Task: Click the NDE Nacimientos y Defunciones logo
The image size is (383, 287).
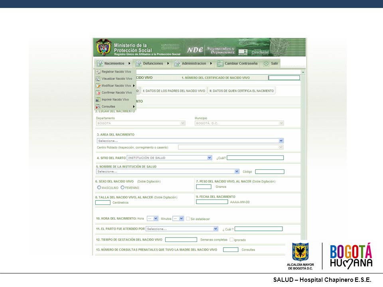Action: [x=211, y=50]
